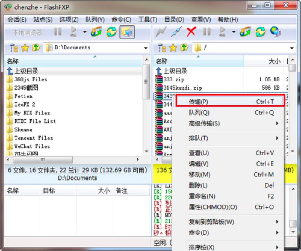301x251 pixels.
Task: Click the D:\Documents path field
Action: (97, 48)
